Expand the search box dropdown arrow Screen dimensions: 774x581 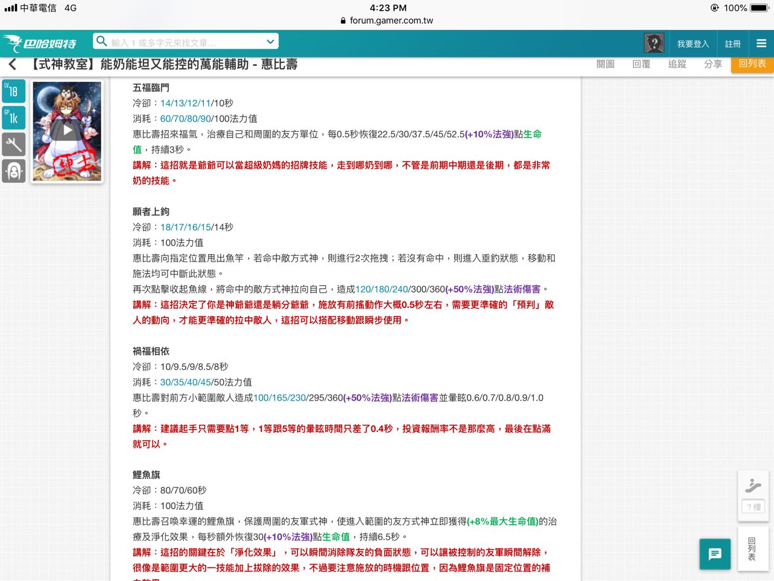(270, 42)
